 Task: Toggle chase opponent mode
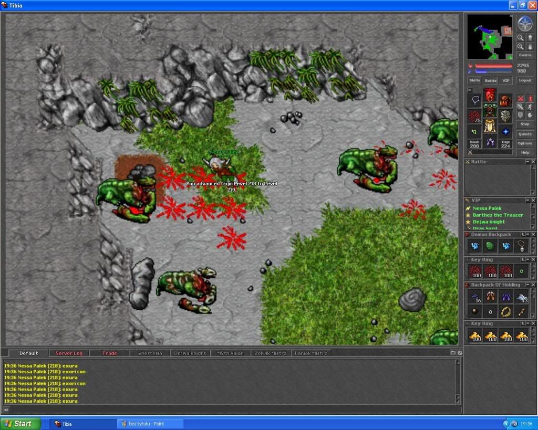[530, 107]
